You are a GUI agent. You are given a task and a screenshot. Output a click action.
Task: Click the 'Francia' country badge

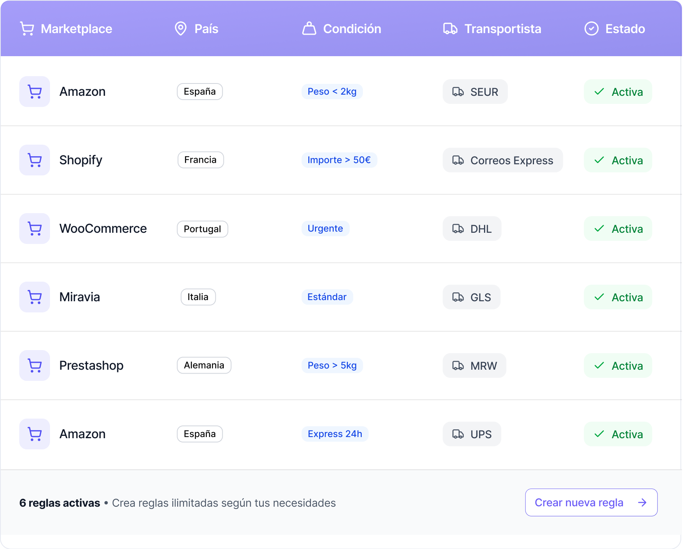click(201, 160)
